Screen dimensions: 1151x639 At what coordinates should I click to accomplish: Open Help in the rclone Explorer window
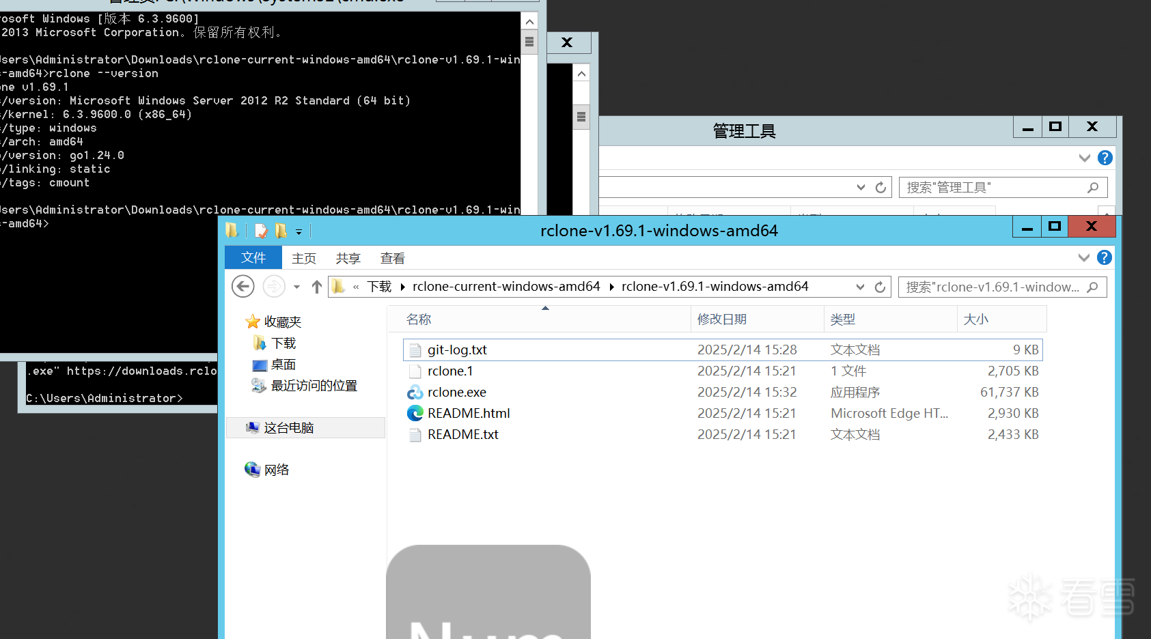click(1104, 257)
